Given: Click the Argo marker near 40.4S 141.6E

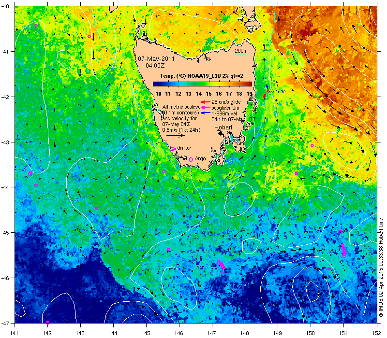Looking at the screenshot, I should 36,26.
